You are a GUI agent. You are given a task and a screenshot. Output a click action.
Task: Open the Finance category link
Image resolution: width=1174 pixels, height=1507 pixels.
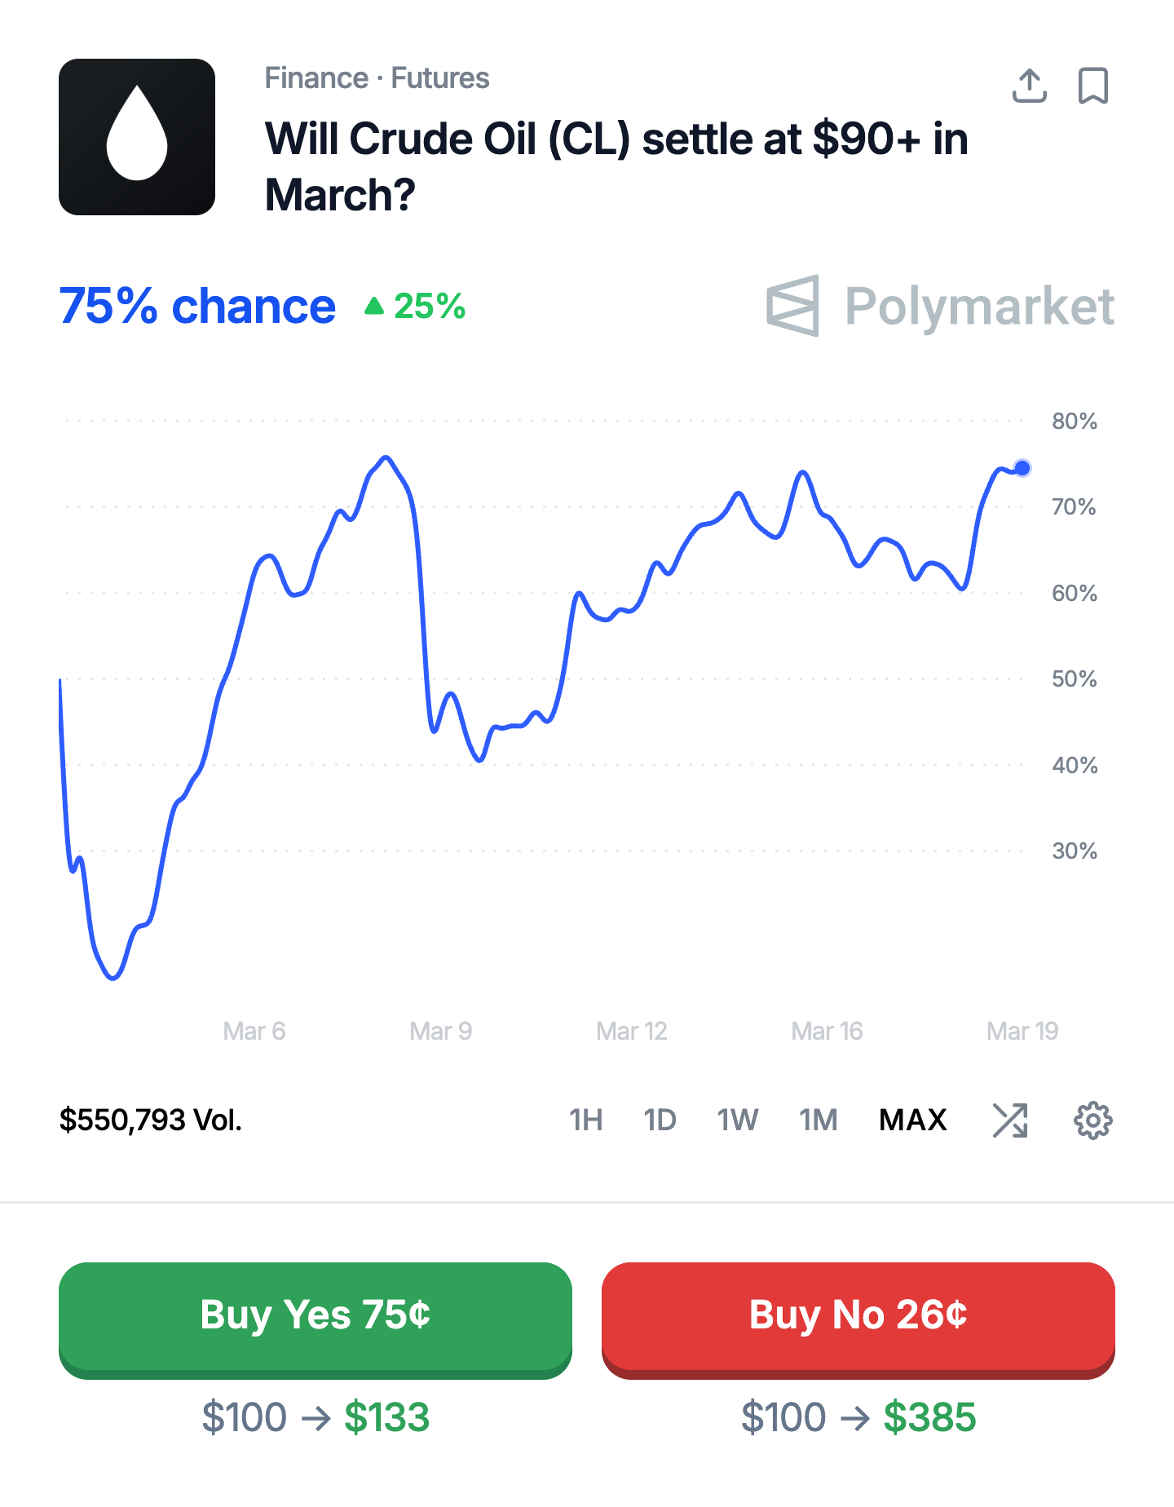click(316, 78)
